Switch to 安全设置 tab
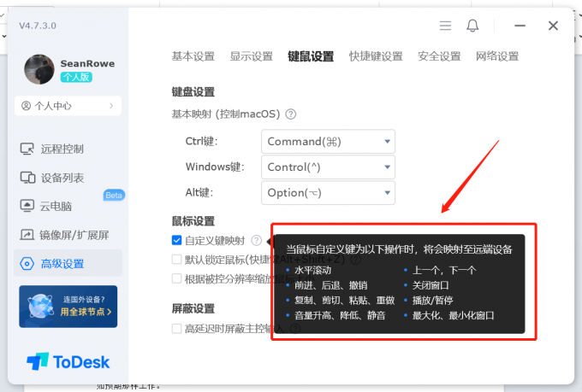 pos(439,56)
